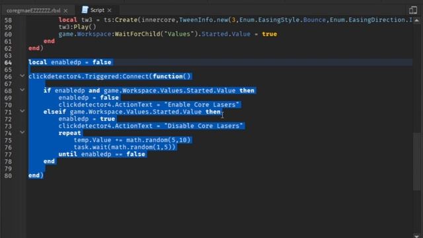The height and width of the screenshot is (238, 423).
Task: Click the split view icon at top right
Action: click(412, 11)
